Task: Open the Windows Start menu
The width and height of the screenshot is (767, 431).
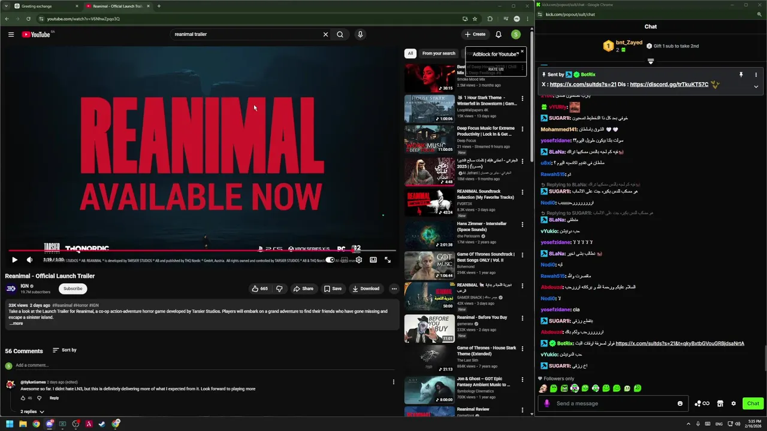Action: (10, 424)
